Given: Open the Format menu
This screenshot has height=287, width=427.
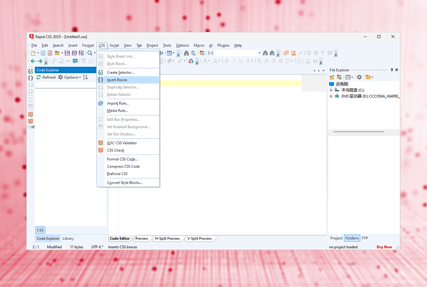Looking at the screenshot, I should (88, 46).
